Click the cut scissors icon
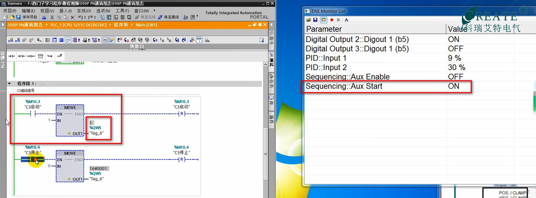Image resolution: width=536 pixels, height=198 pixels. click(52, 17)
